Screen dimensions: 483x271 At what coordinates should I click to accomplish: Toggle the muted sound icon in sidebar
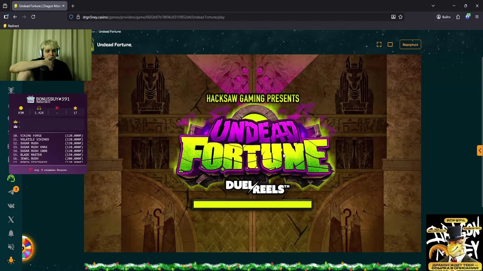pos(11,247)
